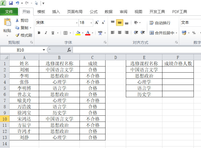Click Wrap Text (自动换行) button
This screenshot has width=201, height=148.
point(160,23)
